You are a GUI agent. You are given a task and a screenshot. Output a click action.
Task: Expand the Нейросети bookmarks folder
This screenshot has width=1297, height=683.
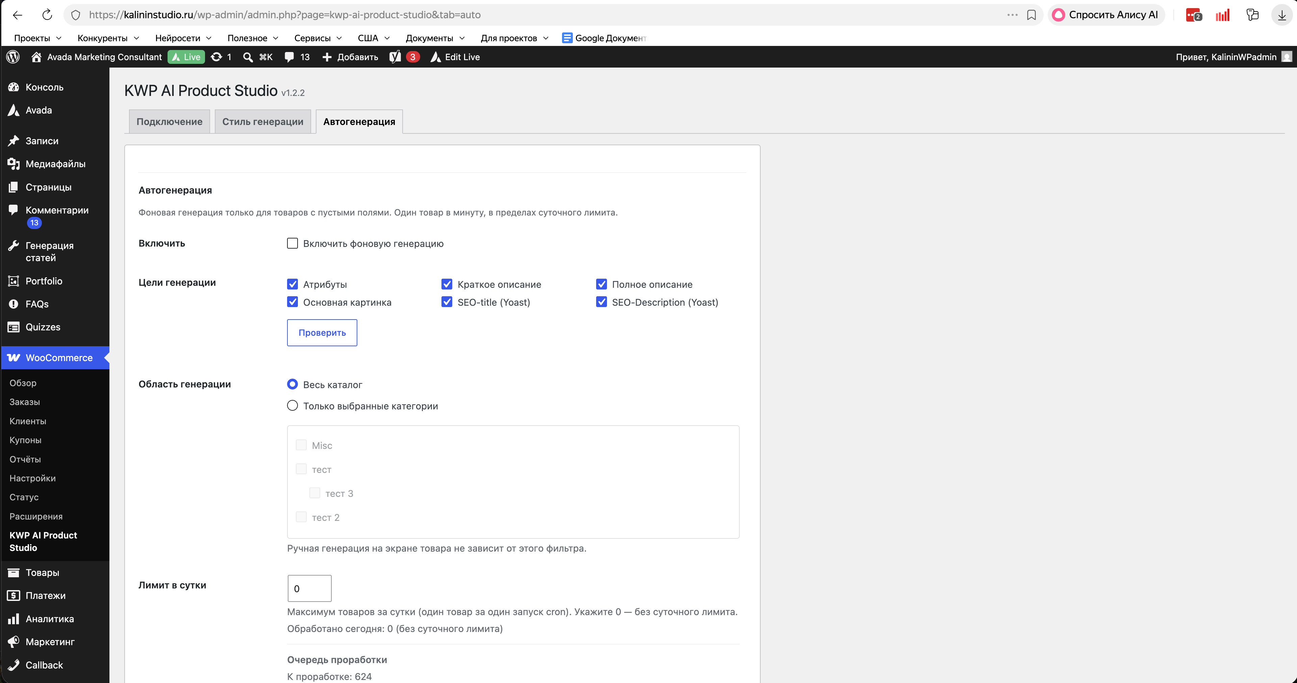(183, 38)
